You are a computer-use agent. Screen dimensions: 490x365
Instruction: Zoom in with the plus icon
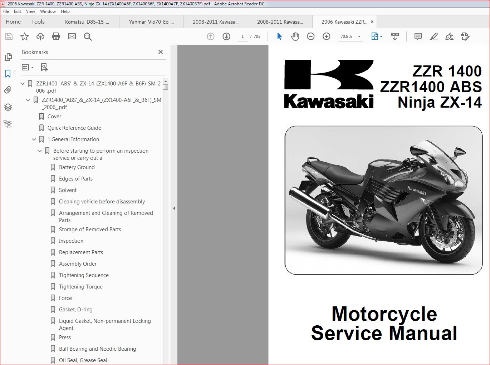(327, 36)
